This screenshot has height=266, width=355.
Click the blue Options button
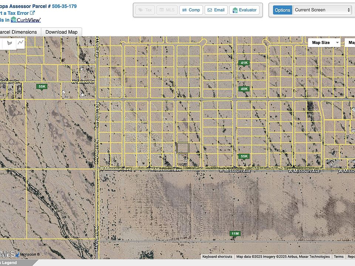[282, 10]
